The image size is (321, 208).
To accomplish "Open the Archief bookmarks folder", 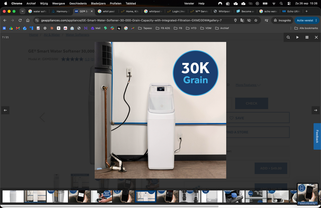I will tap(222, 28).
